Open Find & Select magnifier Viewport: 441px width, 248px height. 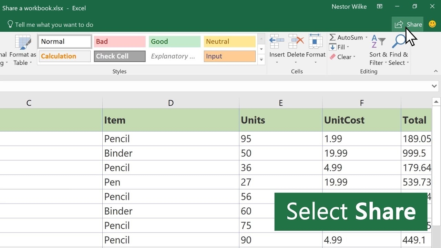click(x=399, y=43)
